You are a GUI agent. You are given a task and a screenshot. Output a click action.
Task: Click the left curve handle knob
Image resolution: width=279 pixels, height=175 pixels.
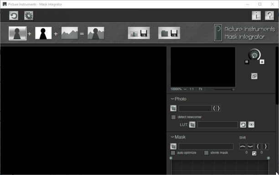point(171,158)
